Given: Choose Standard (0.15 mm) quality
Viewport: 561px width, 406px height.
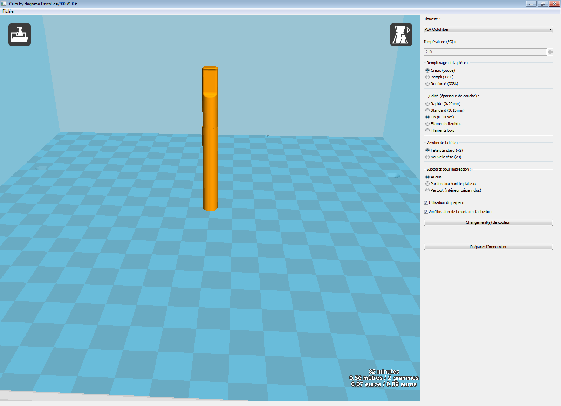Looking at the screenshot, I should click(x=445, y=110).
